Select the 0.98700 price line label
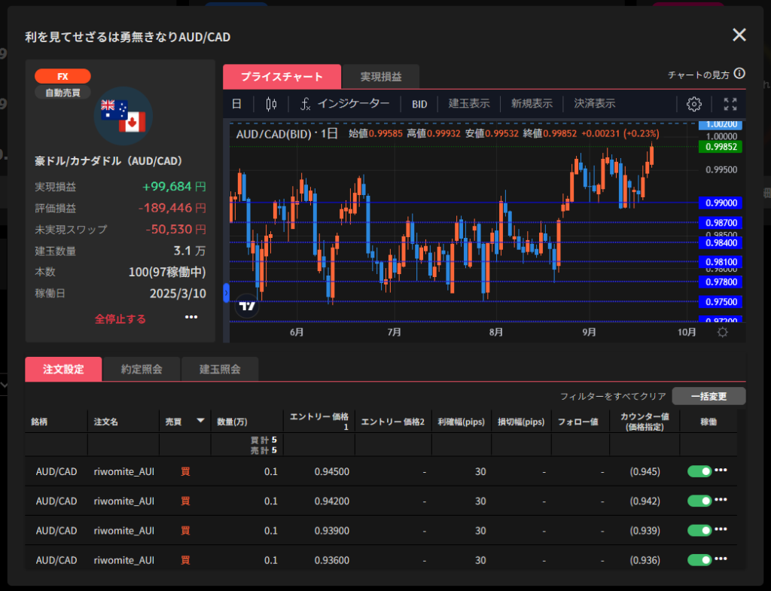Viewport: 771px width, 591px height. [721, 223]
